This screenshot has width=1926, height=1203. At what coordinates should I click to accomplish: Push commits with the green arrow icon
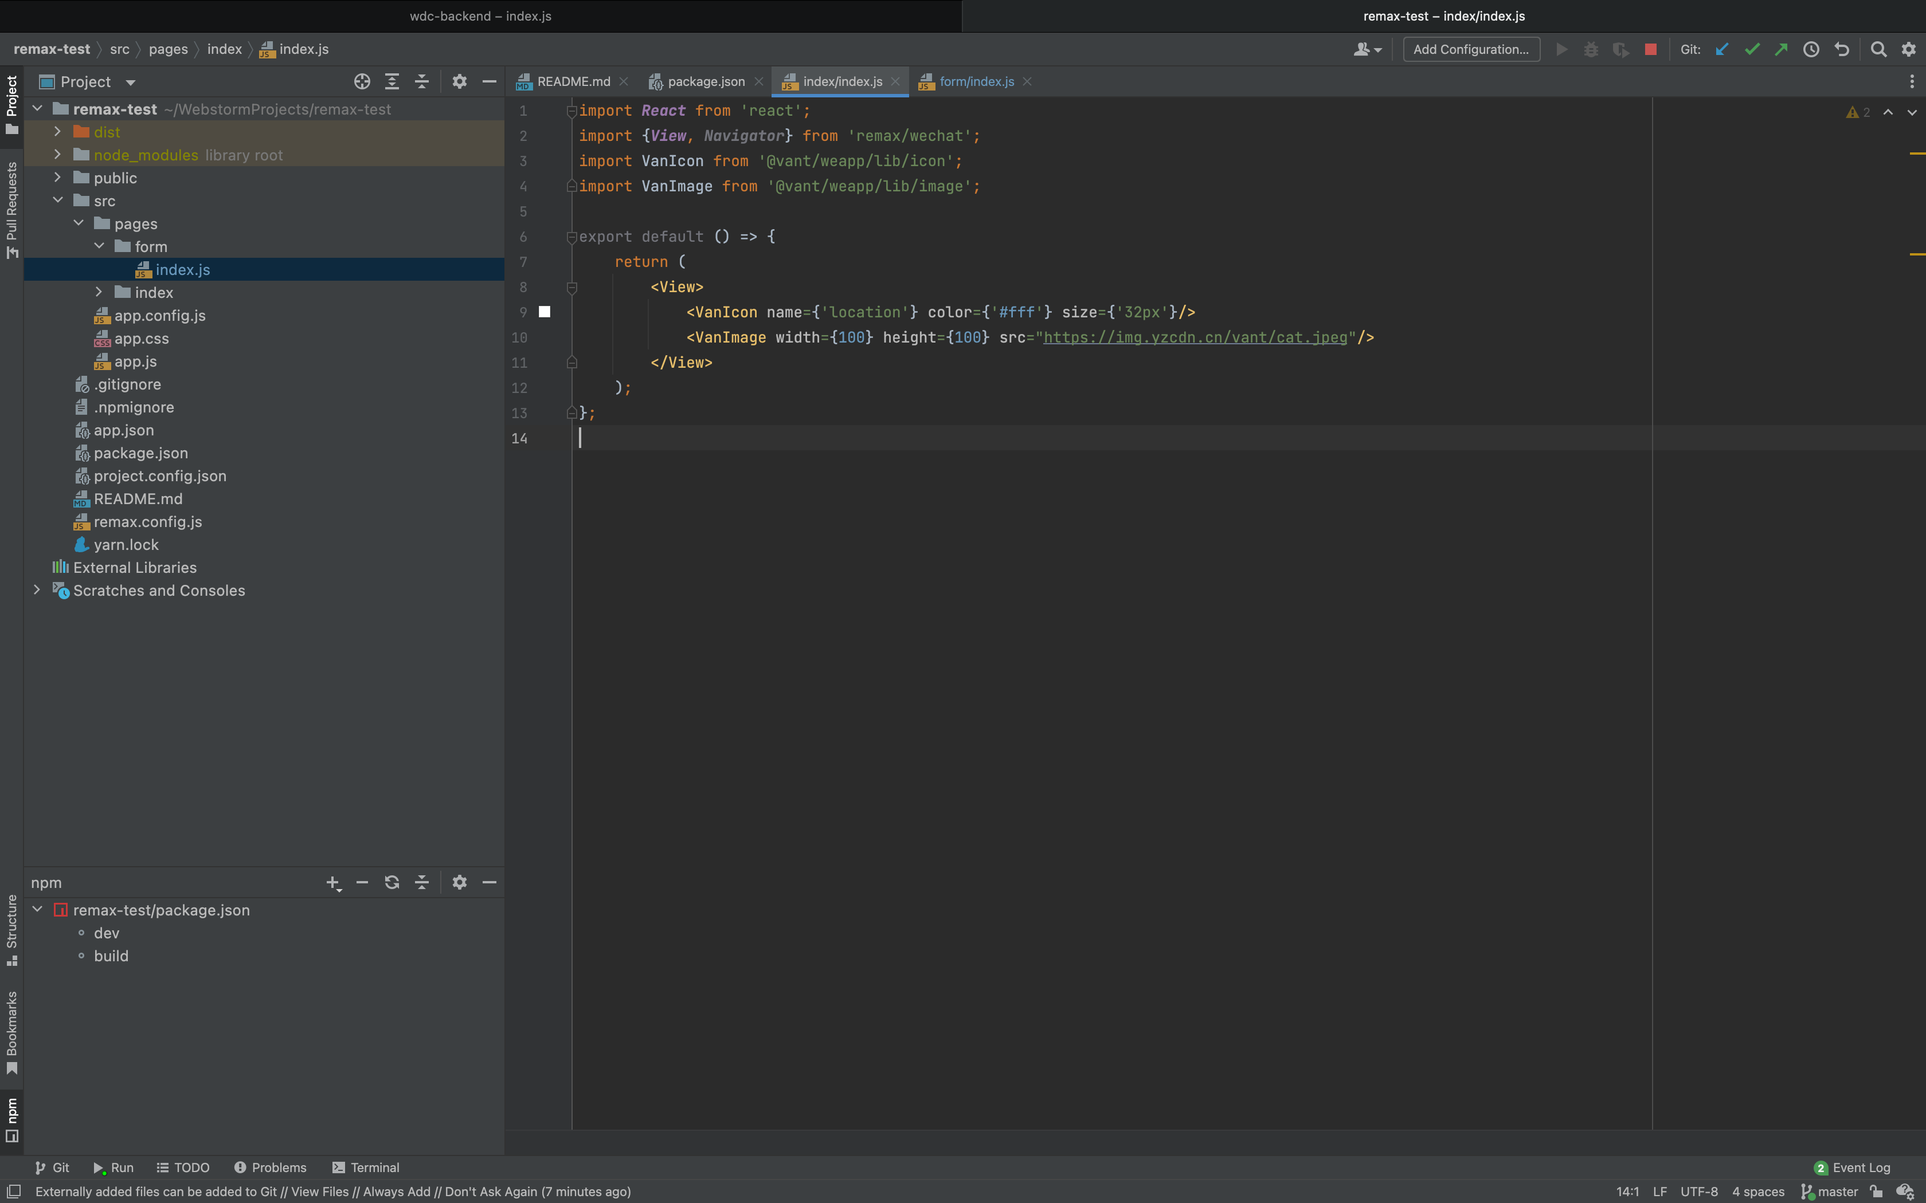1780,49
